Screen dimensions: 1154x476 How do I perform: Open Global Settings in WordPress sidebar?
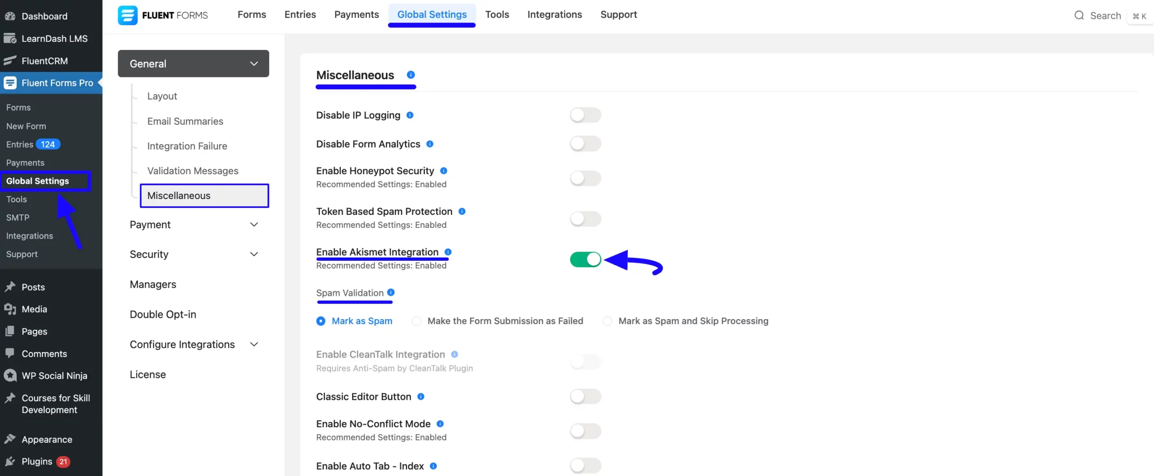click(x=37, y=181)
